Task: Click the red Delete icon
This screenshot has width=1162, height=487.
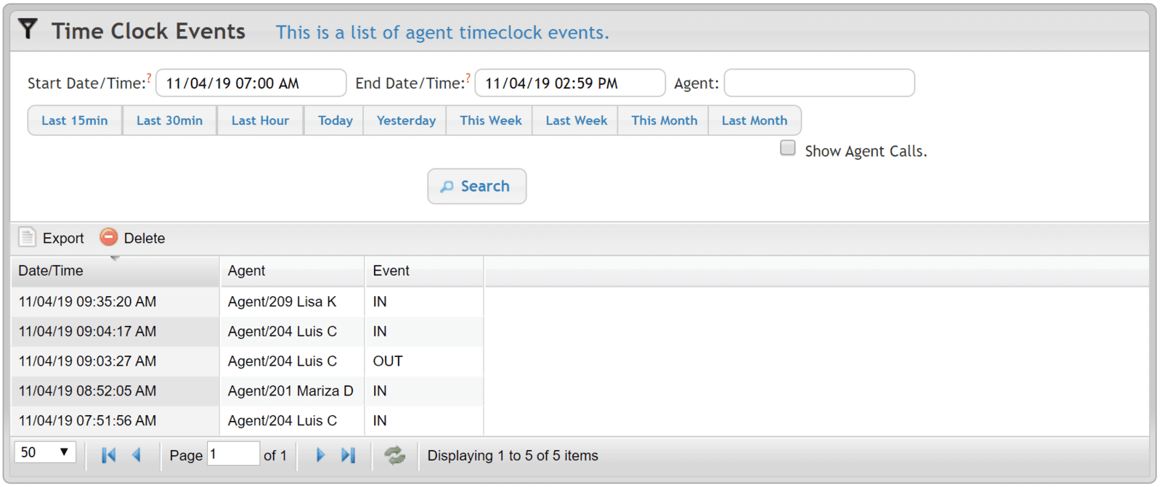Action: pos(108,237)
